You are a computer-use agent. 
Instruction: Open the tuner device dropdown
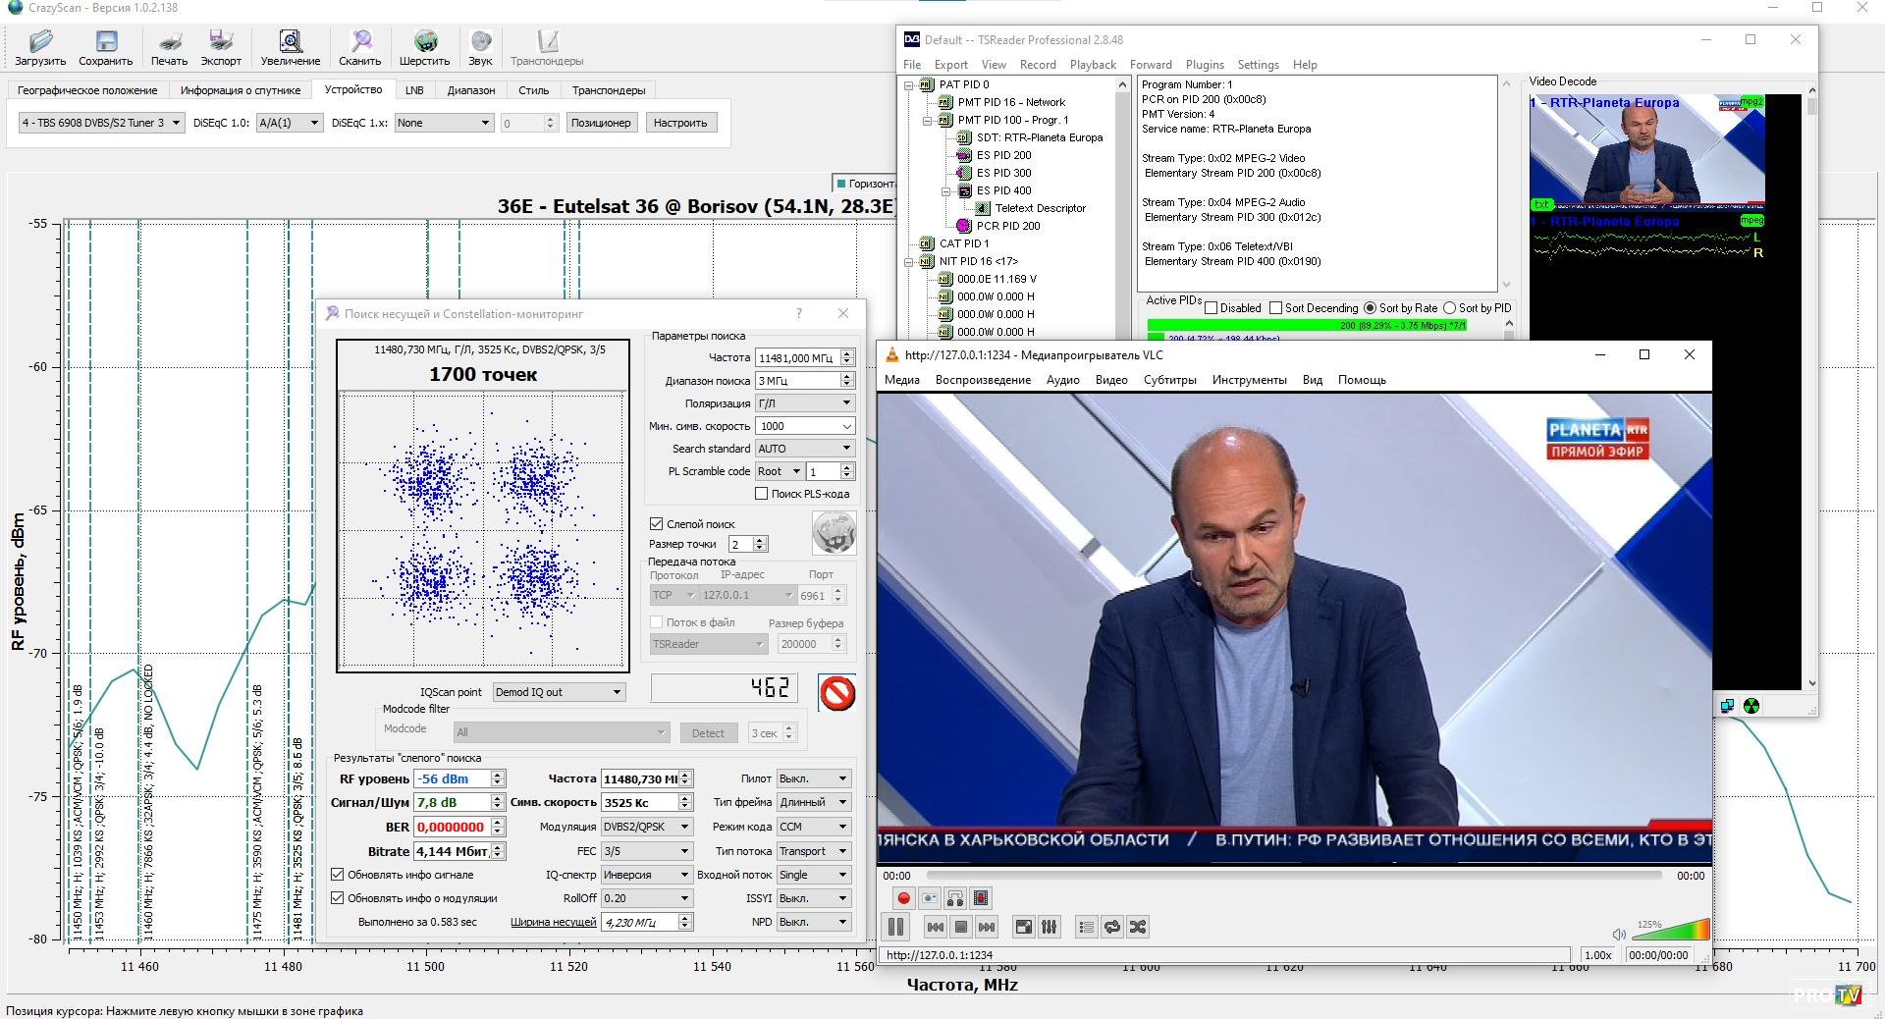coord(101,123)
